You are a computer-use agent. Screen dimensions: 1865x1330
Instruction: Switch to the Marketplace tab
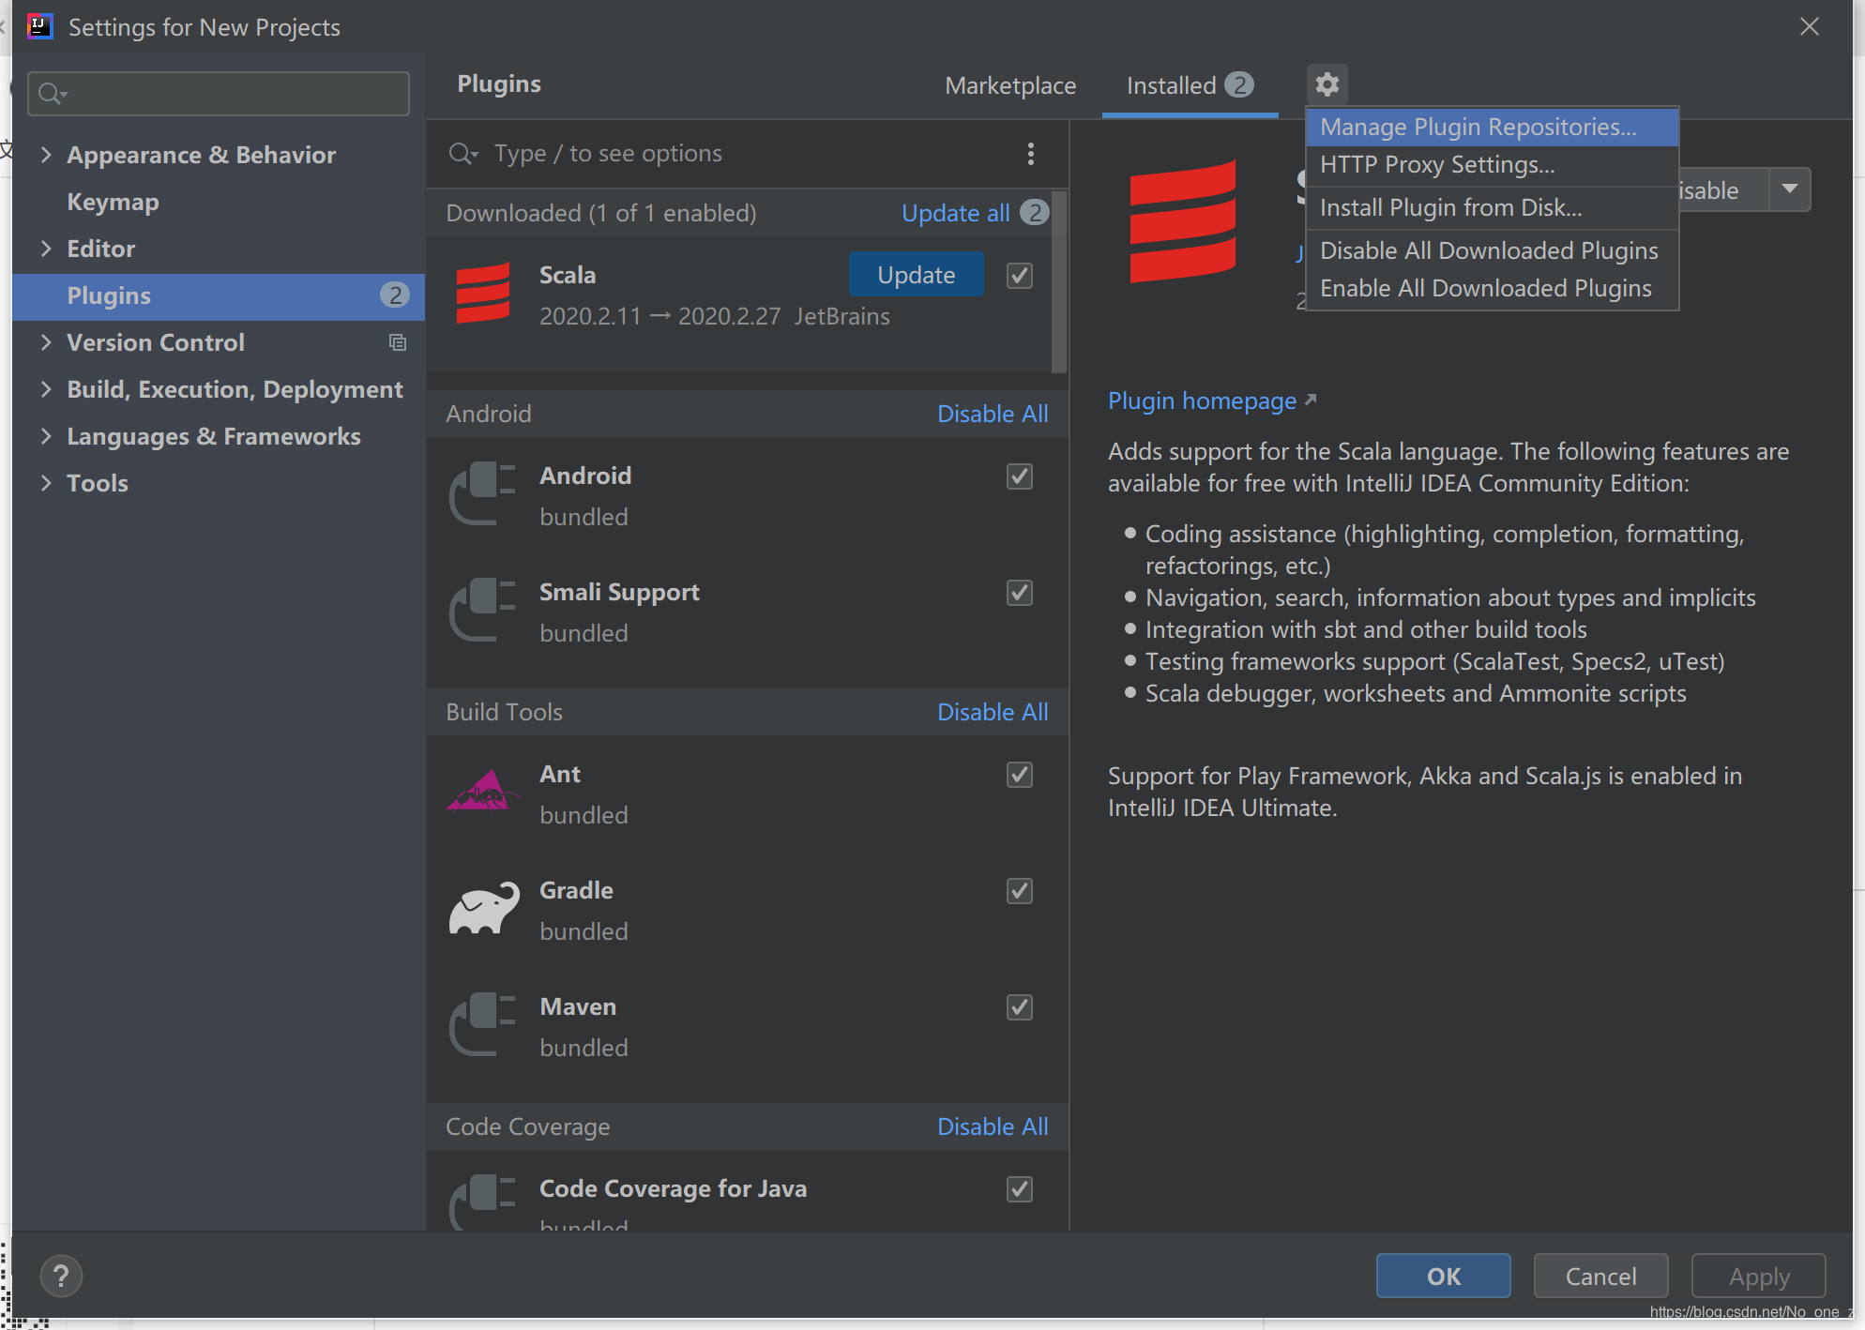[x=1010, y=84]
